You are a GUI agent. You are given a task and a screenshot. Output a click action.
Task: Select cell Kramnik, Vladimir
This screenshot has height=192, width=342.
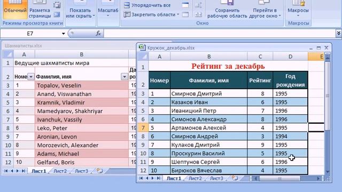click(82, 102)
